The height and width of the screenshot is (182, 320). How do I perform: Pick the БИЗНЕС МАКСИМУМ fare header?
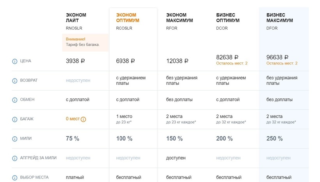coord(279,18)
